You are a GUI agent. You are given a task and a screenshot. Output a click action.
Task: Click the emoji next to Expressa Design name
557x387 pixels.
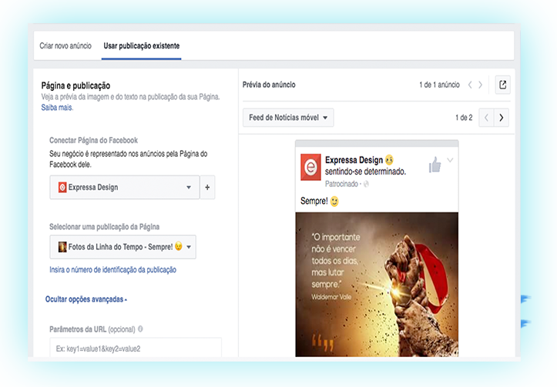coord(389,160)
